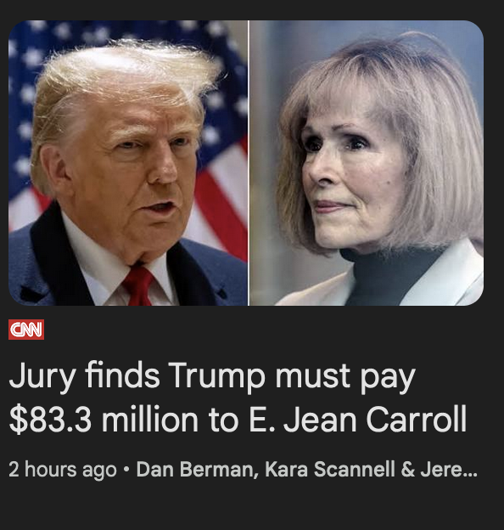Open the photo of man with red tie
504x530 pixels.
(x=128, y=163)
